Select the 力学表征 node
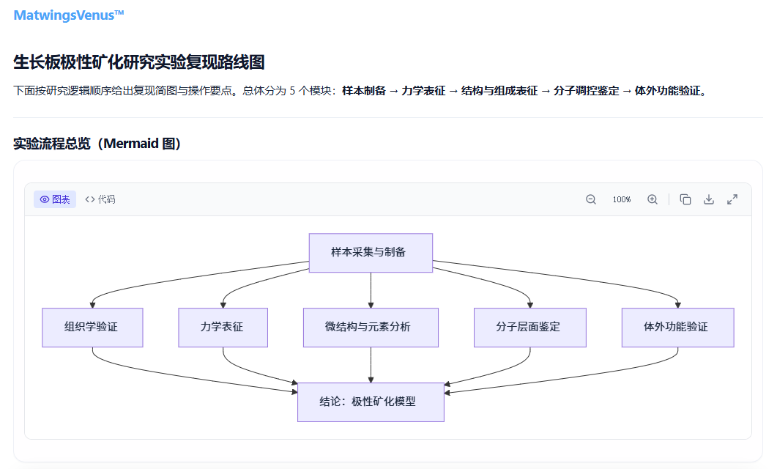The image size is (777, 469). (x=223, y=328)
